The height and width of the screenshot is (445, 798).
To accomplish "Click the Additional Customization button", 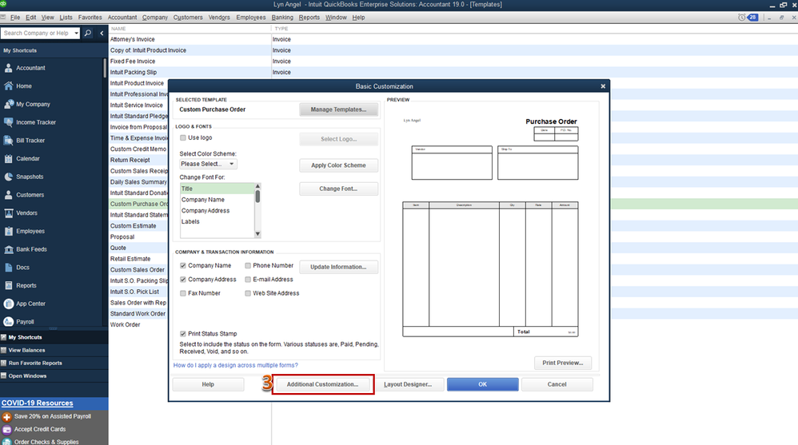I will tap(323, 384).
